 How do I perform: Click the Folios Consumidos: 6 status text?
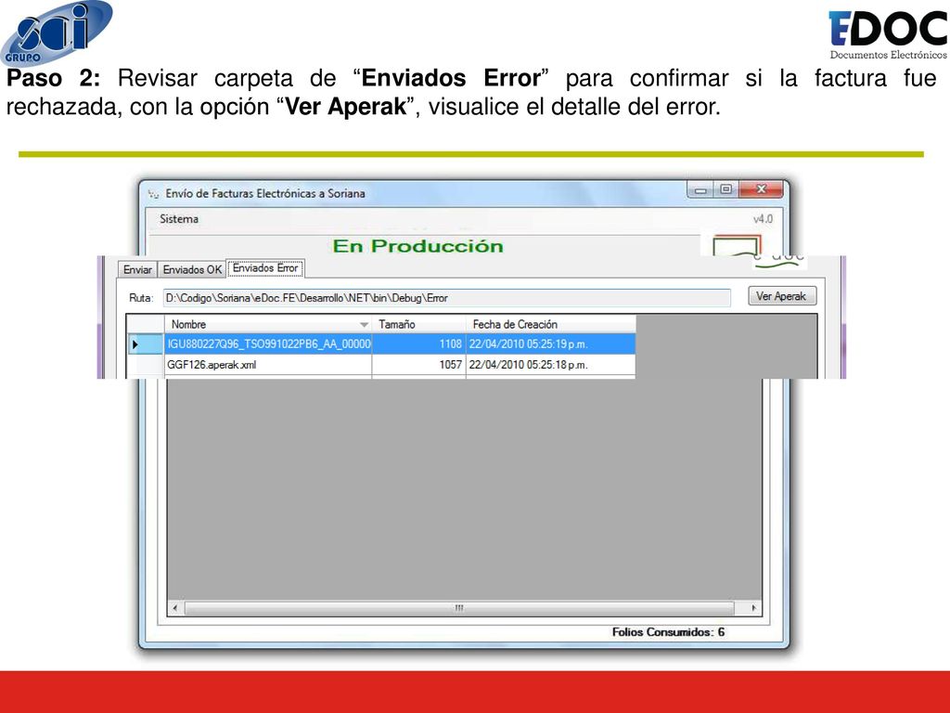(668, 631)
